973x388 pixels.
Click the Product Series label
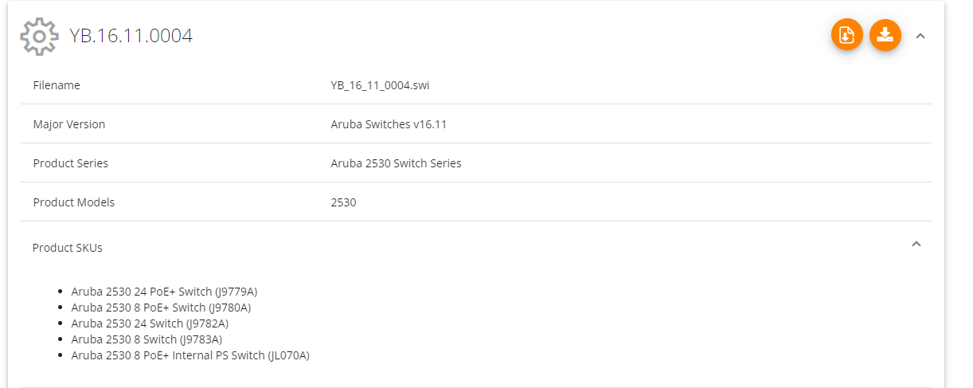[71, 163]
